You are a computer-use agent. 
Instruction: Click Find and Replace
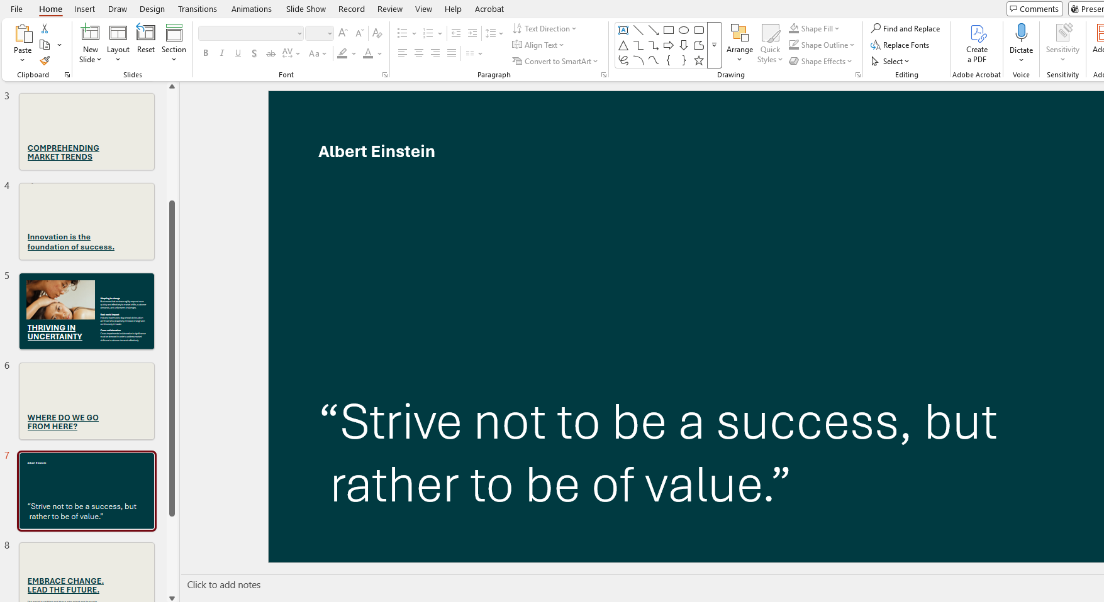pyautogui.click(x=905, y=29)
